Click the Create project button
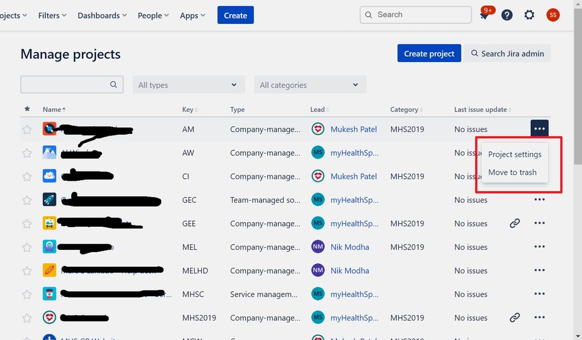 coord(429,53)
